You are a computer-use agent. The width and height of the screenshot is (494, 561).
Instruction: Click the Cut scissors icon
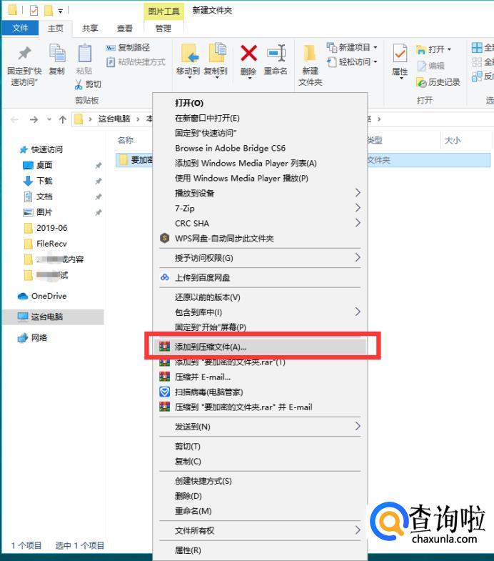pos(79,84)
